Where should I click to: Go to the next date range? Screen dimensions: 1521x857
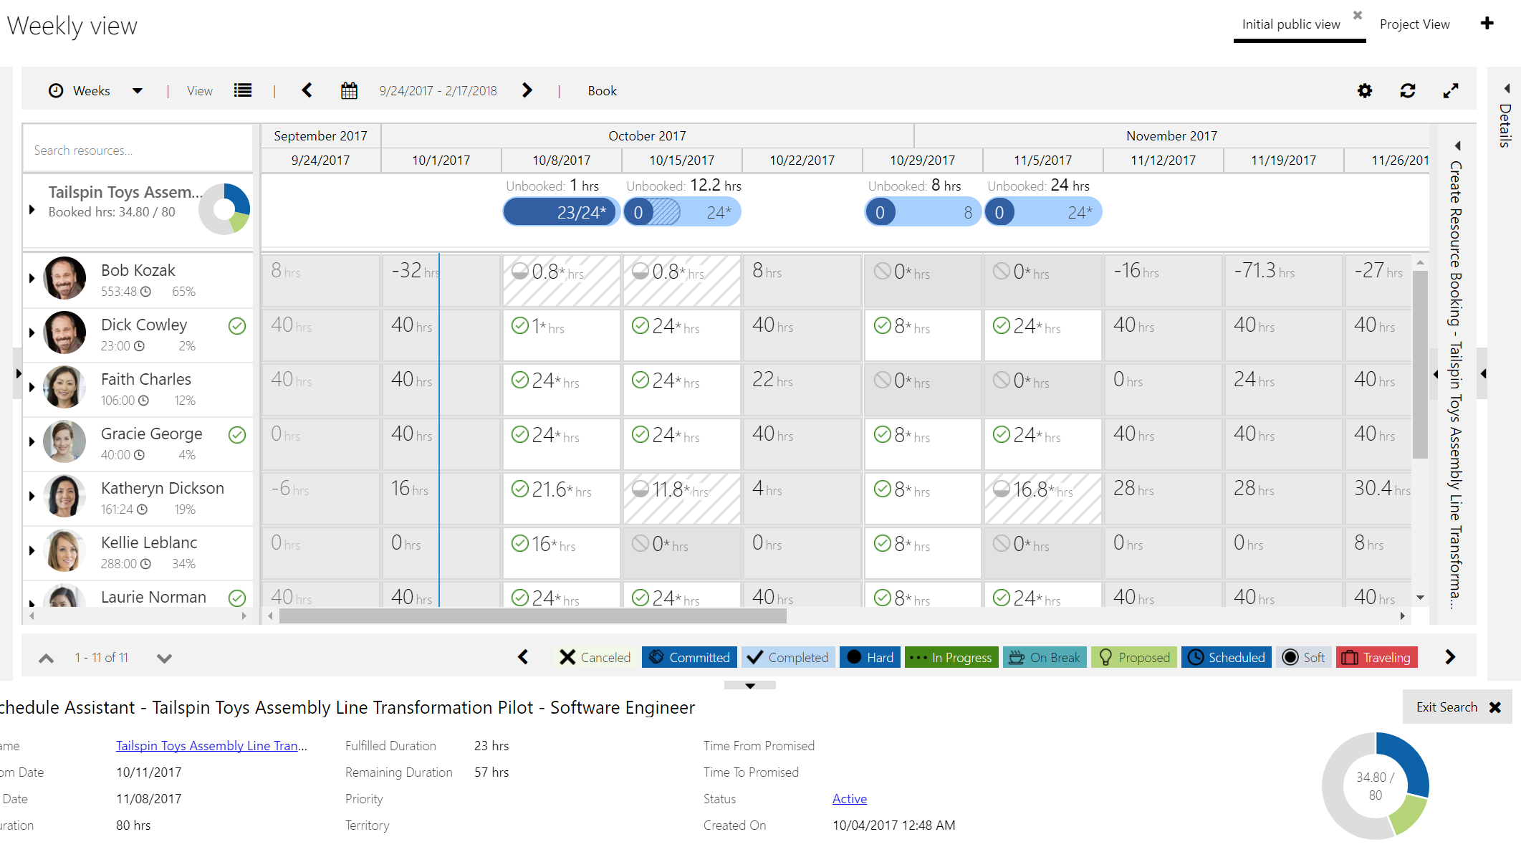pyautogui.click(x=527, y=90)
